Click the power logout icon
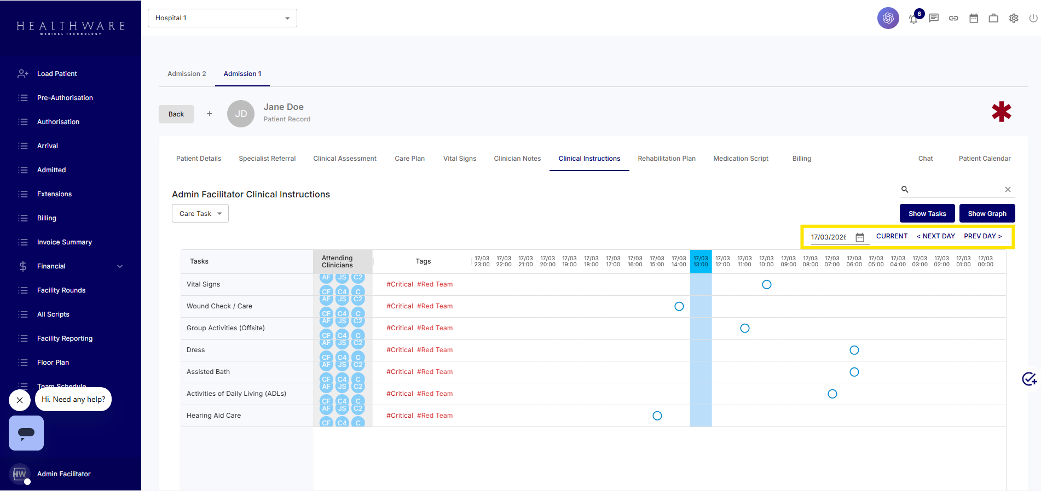The image size is (1041, 491). pyautogui.click(x=1033, y=18)
